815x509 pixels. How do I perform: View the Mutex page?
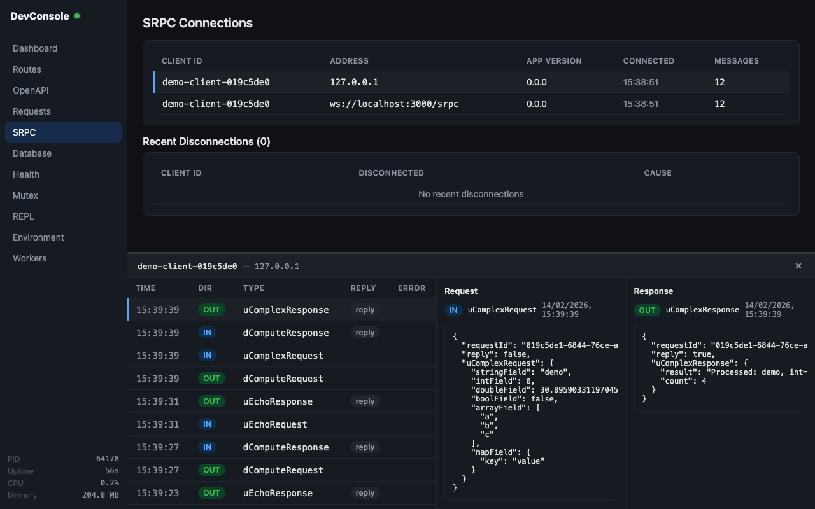point(24,195)
